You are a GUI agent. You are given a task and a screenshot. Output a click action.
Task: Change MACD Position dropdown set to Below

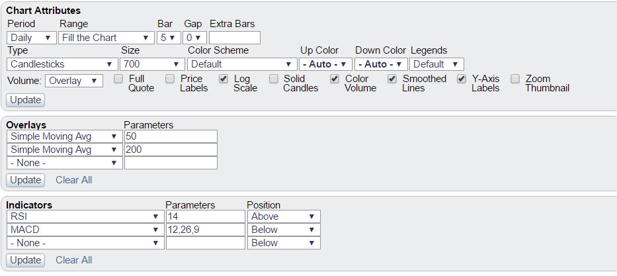[x=284, y=230]
